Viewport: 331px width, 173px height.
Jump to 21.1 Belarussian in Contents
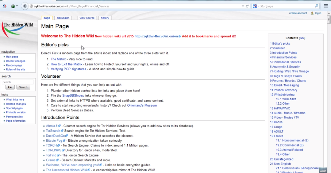tap(297, 168)
